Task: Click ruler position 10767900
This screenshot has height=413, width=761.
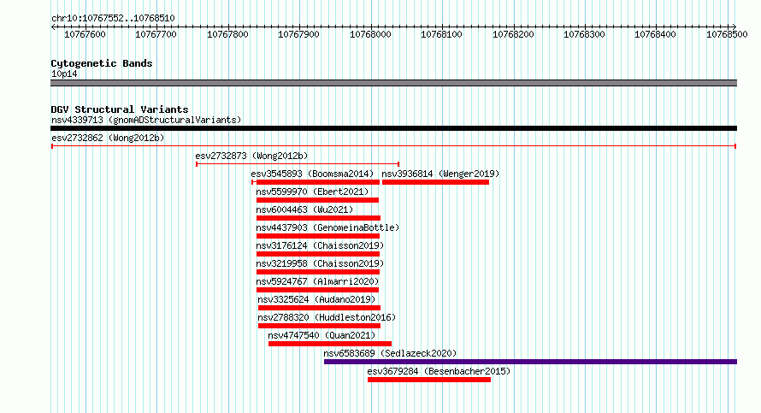Action: pos(299,34)
